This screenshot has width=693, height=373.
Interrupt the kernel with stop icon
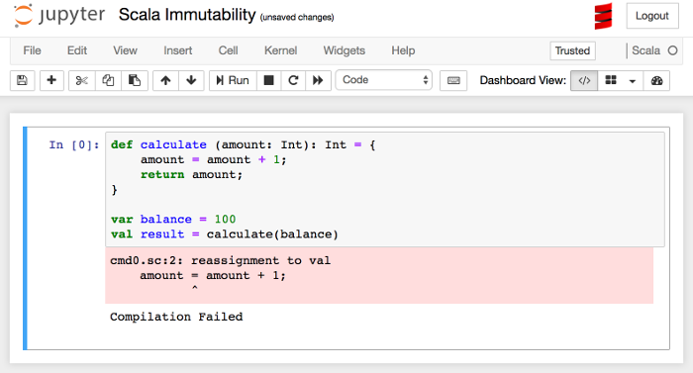coord(268,80)
